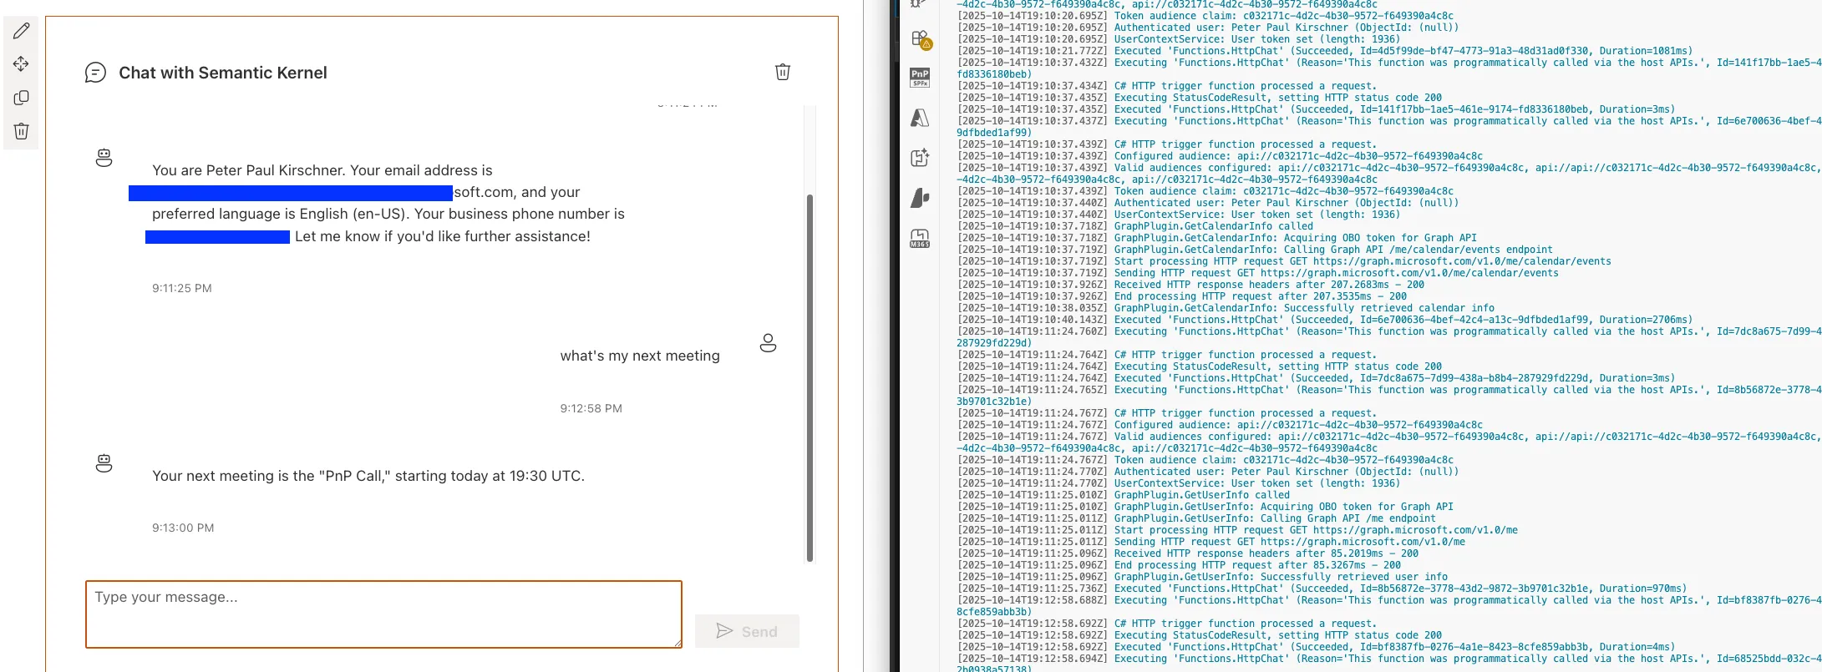
Task: Click the 'GraphPlugin.GetUserInfo: Calling Graph API /me endpoint' log line
Action: (1196, 518)
